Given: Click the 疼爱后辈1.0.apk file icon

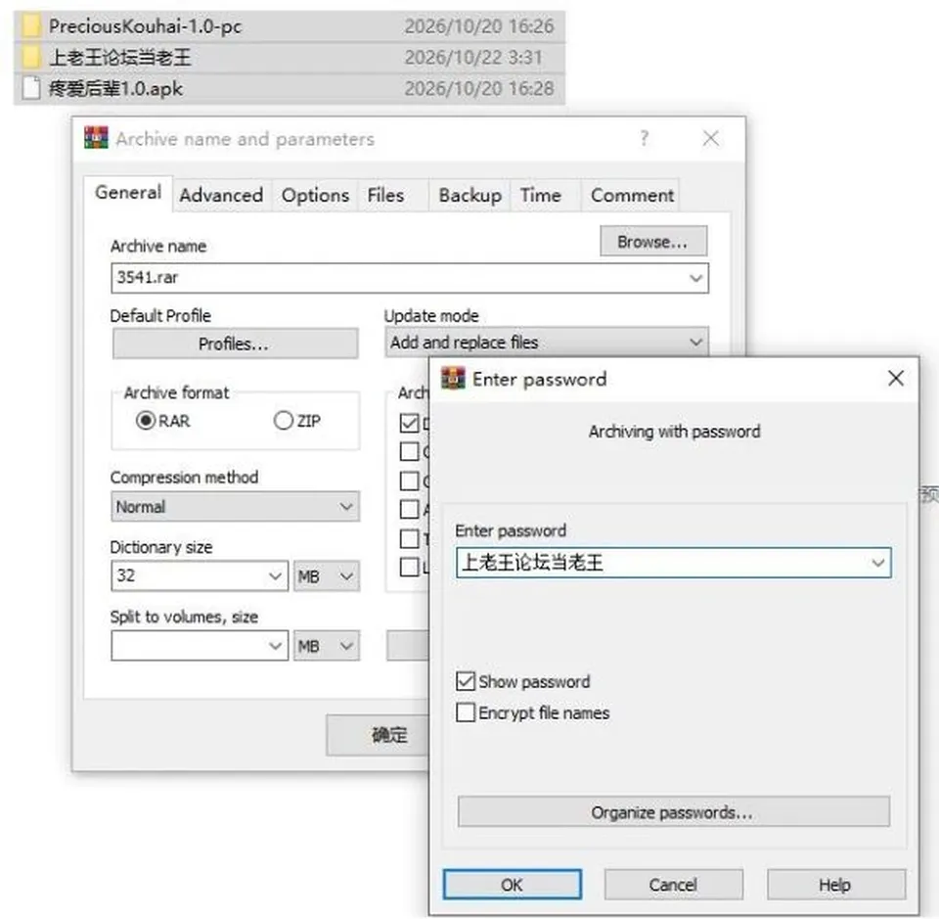Looking at the screenshot, I should click(30, 88).
